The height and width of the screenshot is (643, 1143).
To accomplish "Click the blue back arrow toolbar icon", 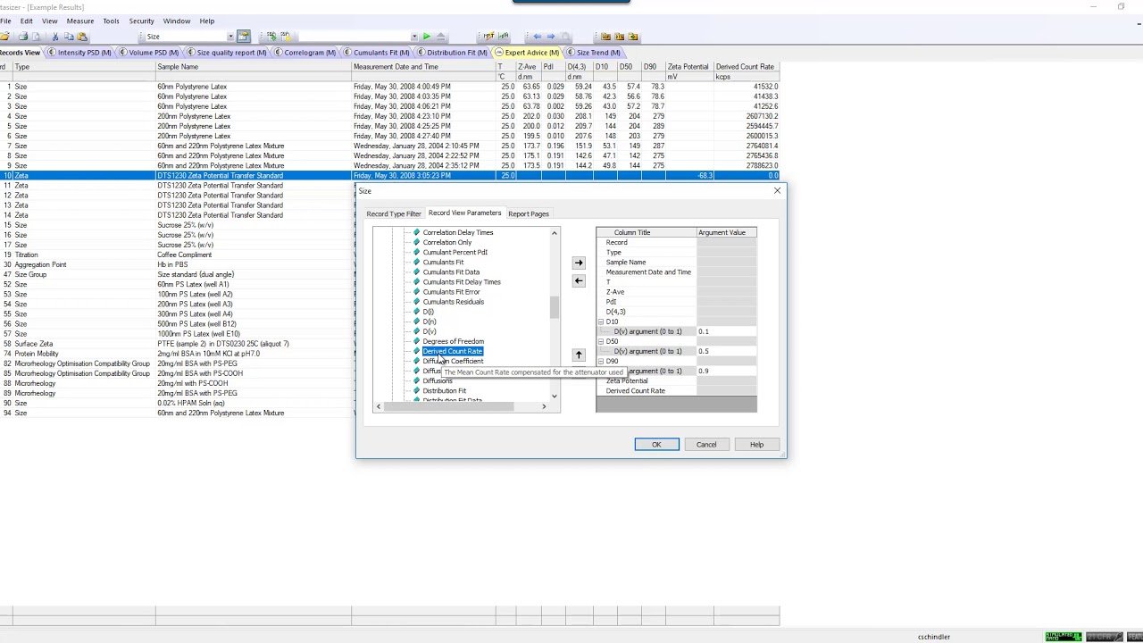I will point(537,37).
